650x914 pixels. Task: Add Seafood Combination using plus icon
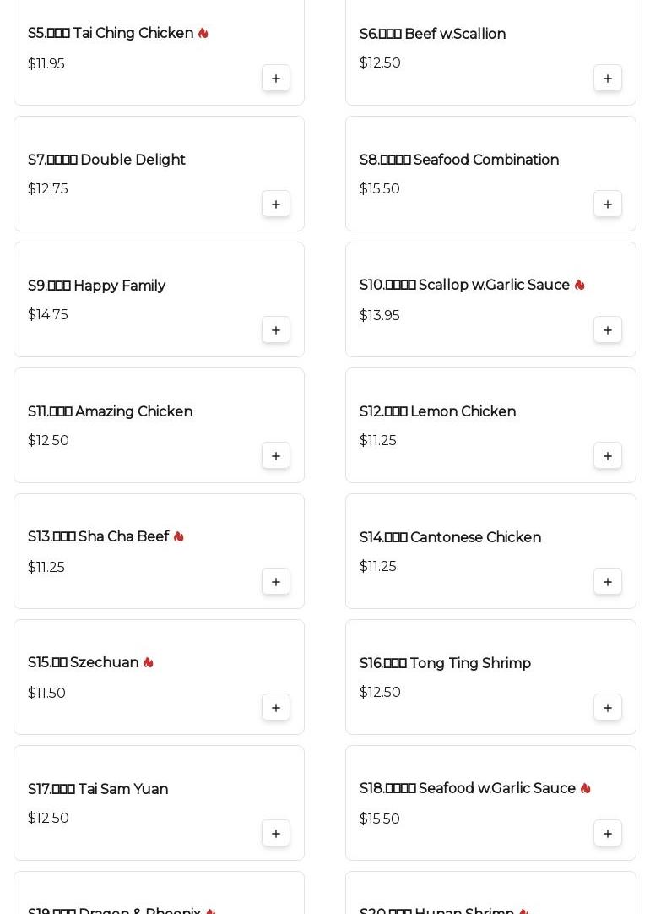(x=608, y=204)
